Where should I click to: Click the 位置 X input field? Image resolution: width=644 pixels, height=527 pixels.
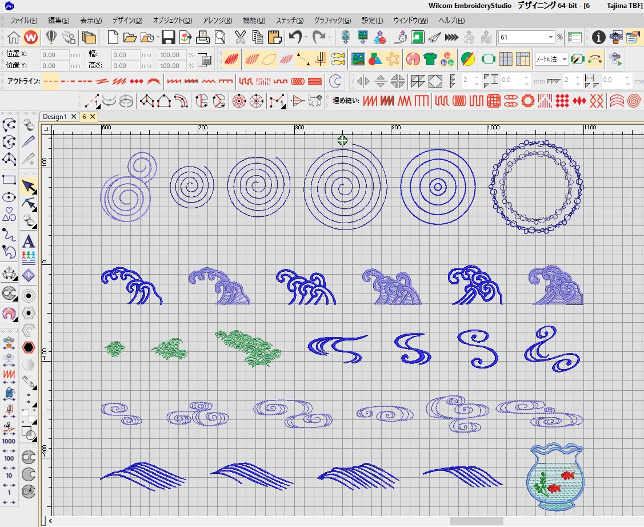55,55
